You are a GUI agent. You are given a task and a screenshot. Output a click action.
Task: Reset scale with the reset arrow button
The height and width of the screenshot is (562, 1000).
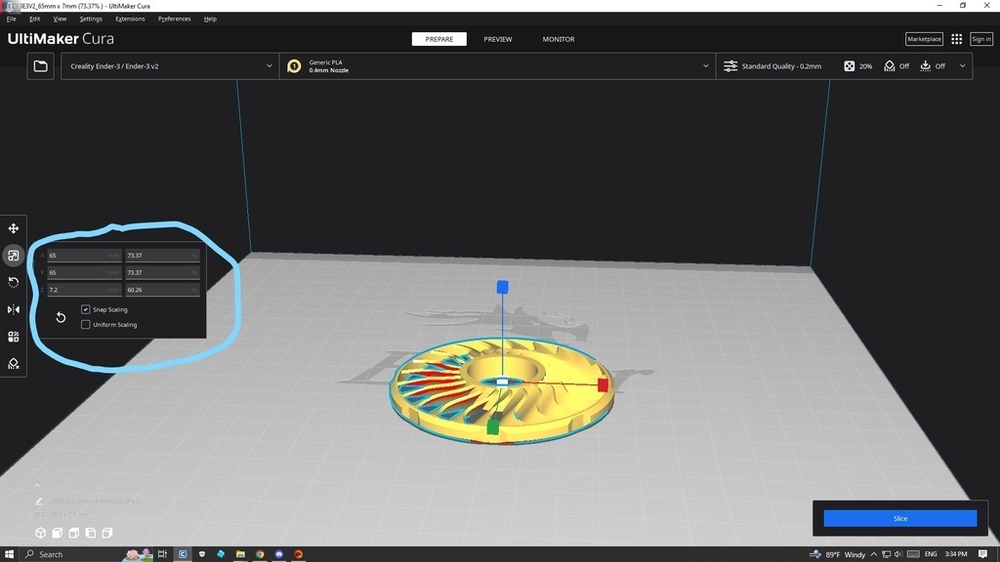[x=61, y=318]
